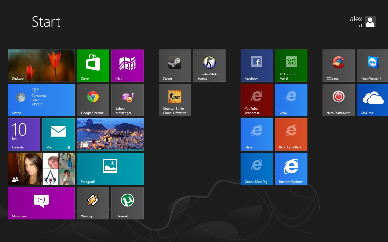Open the Vplay tile
This screenshot has width=388, height=242.
click(291, 100)
